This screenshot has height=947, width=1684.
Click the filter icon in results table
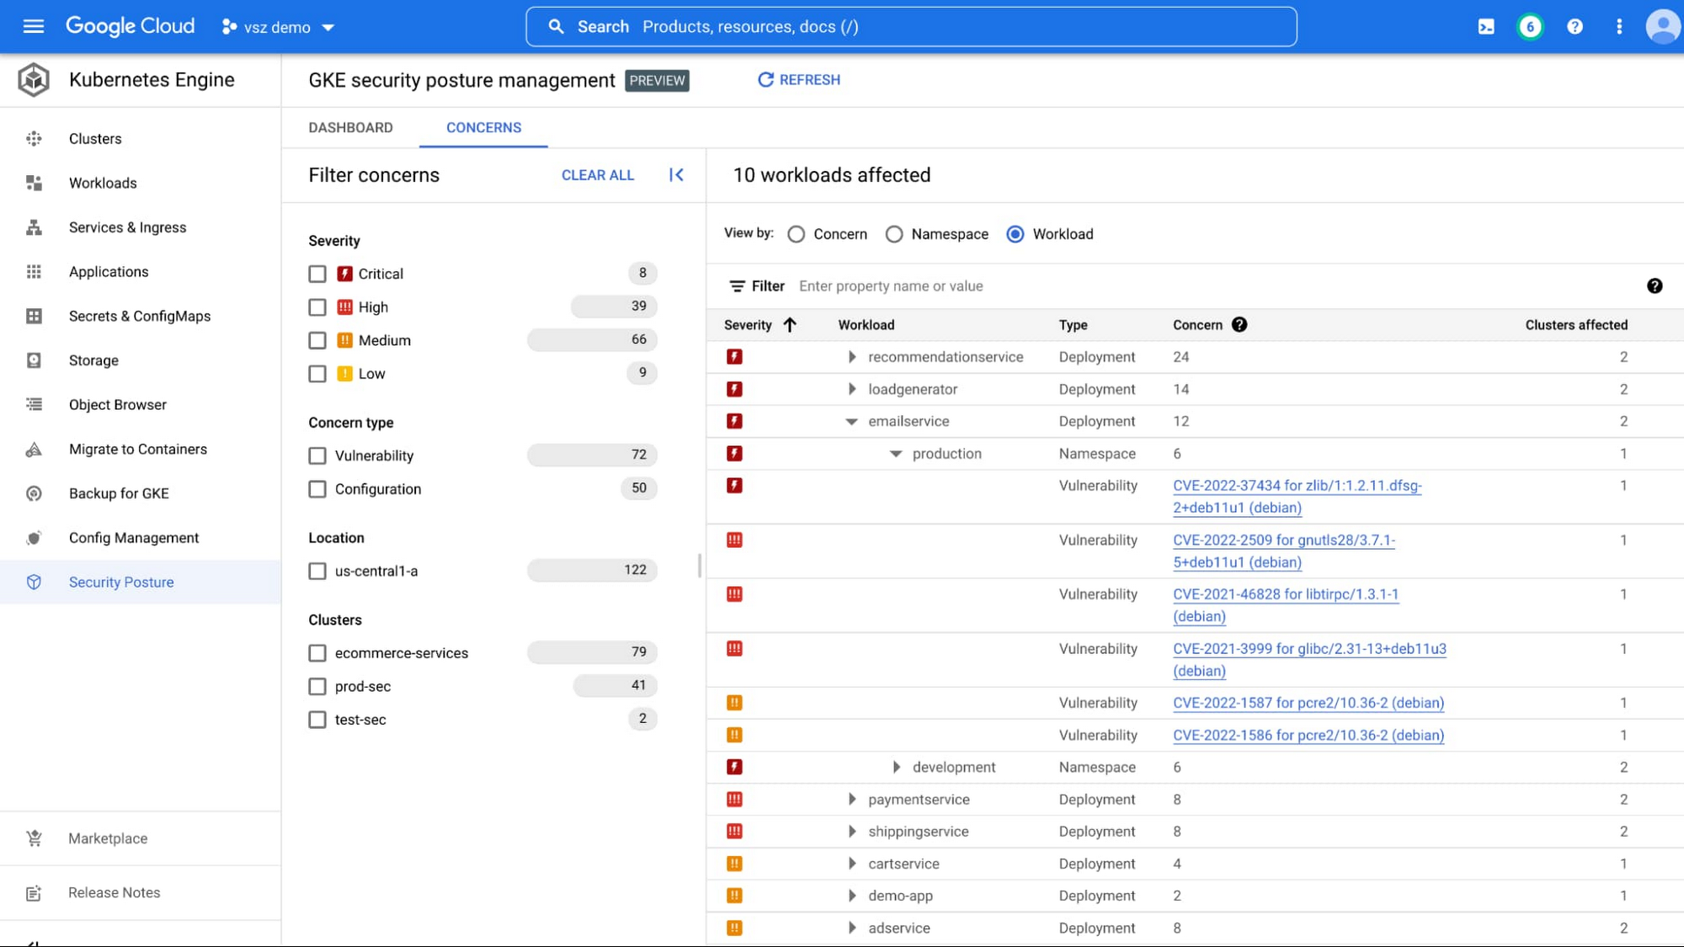[x=737, y=285]
